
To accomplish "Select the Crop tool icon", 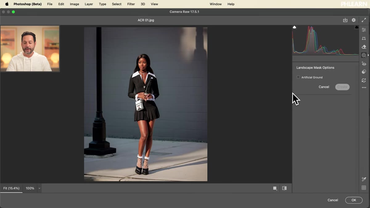I will click(x=364, y=38).
